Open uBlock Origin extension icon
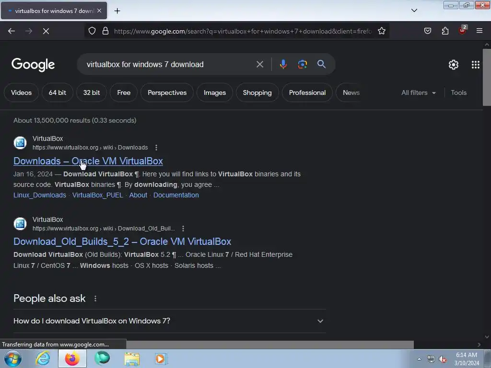 [463, 30]
